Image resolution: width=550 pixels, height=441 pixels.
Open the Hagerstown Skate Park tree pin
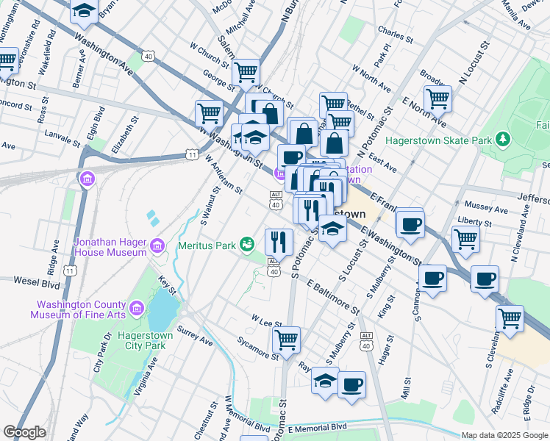point(504,140)
